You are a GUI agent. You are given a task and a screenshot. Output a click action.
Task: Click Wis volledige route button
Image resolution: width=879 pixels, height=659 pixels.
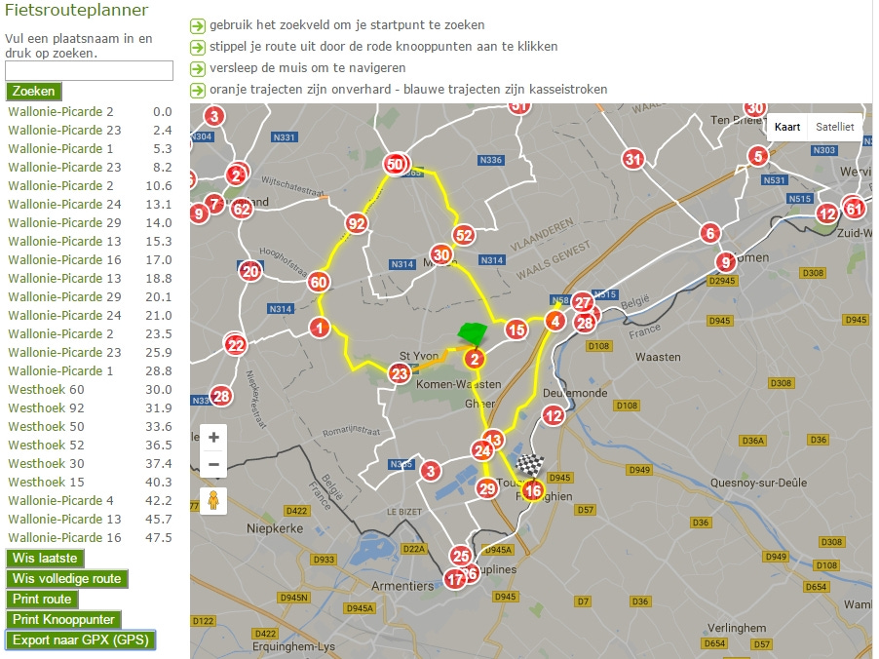[x=66, y=578]
